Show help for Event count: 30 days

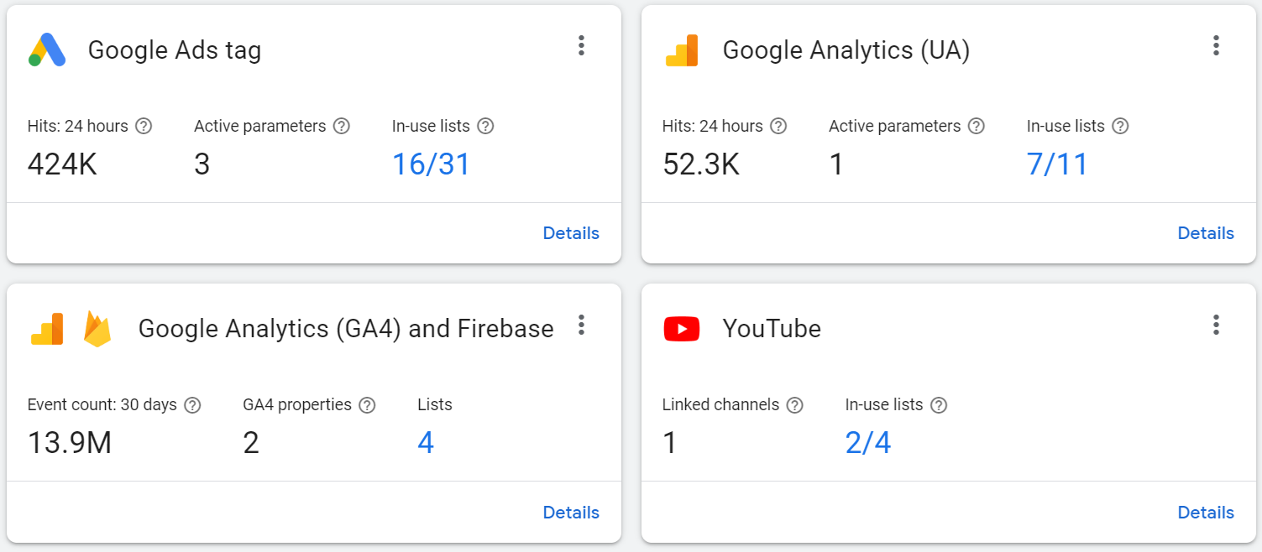pyautogui.click(x=192, y=405)
